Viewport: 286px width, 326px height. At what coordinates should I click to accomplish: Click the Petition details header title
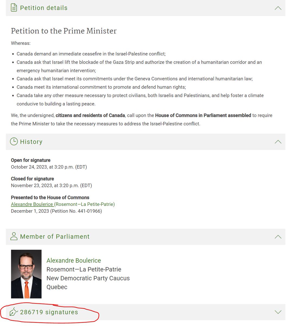[44, 8]
